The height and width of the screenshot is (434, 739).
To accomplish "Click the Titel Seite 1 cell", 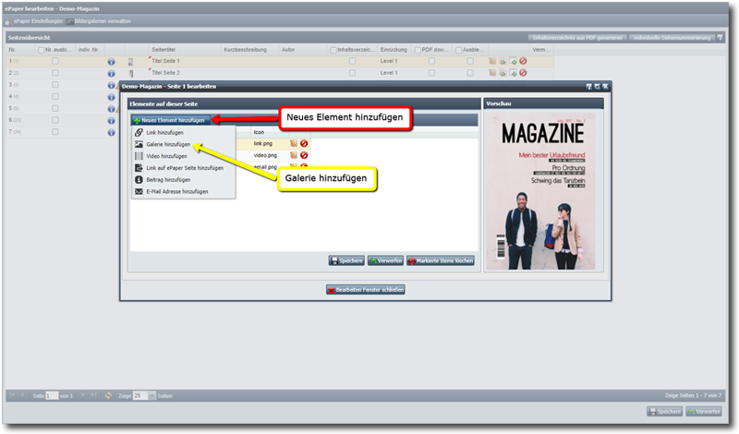I will (184, 61).
